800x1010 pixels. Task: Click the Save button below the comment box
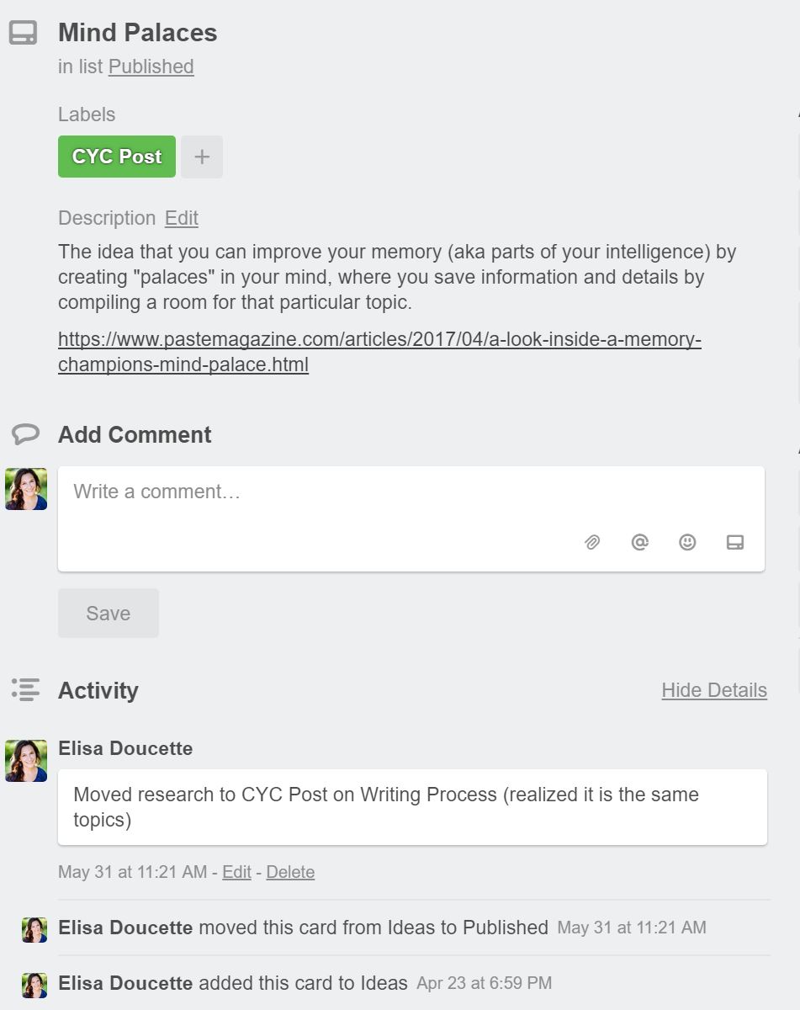click(108, 613)
